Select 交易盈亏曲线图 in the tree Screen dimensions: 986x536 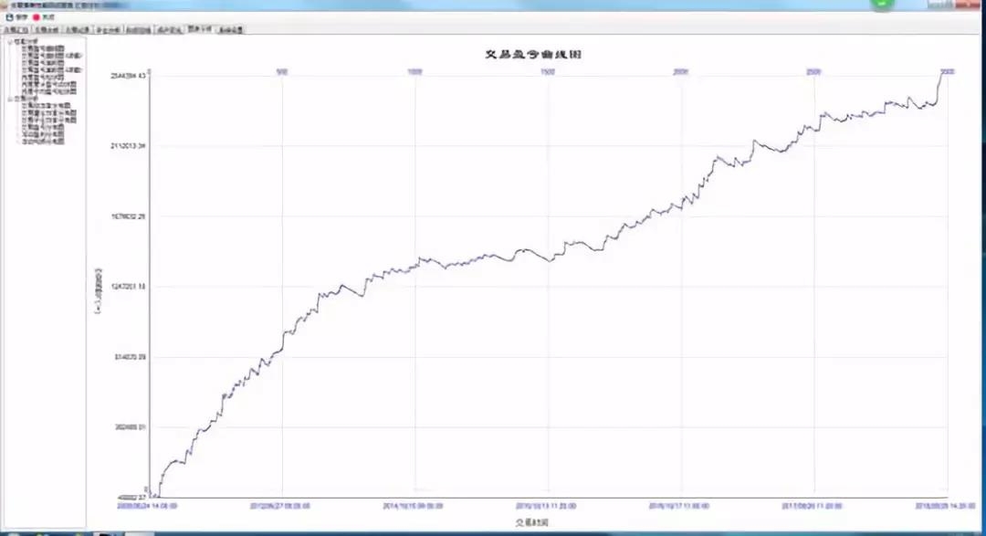43,48
